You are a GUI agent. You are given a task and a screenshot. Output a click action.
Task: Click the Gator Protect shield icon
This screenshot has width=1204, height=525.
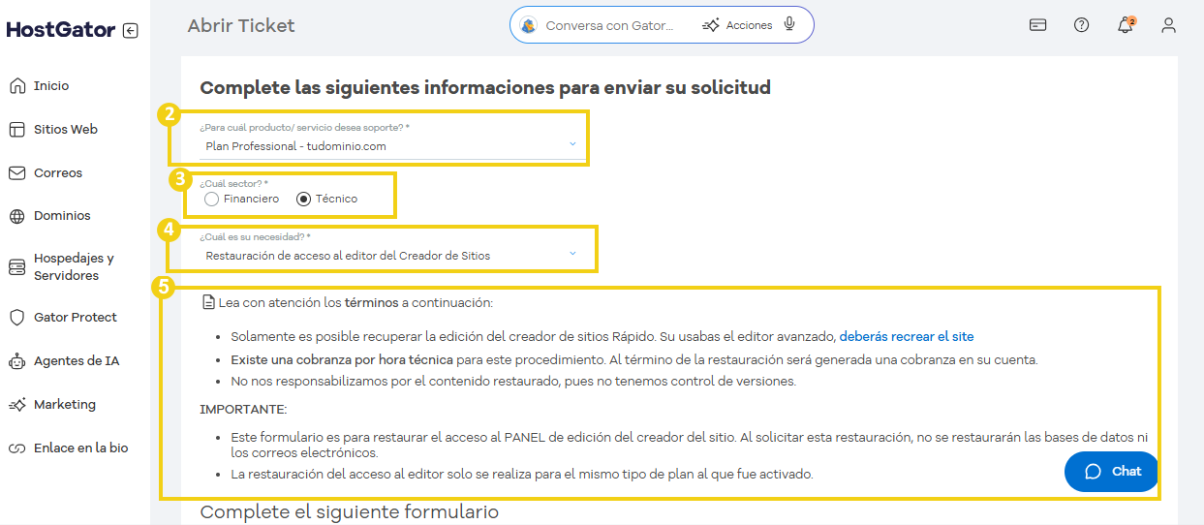tap(16, 318)
